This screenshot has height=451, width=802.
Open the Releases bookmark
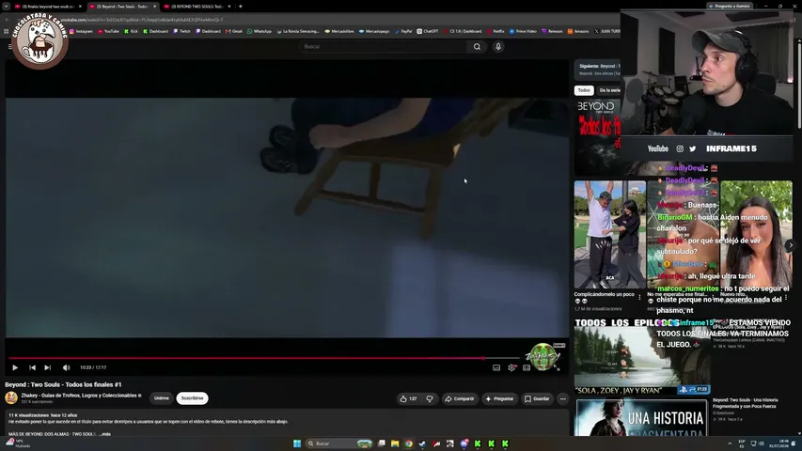pyautogui.click(x=552, y=31)
